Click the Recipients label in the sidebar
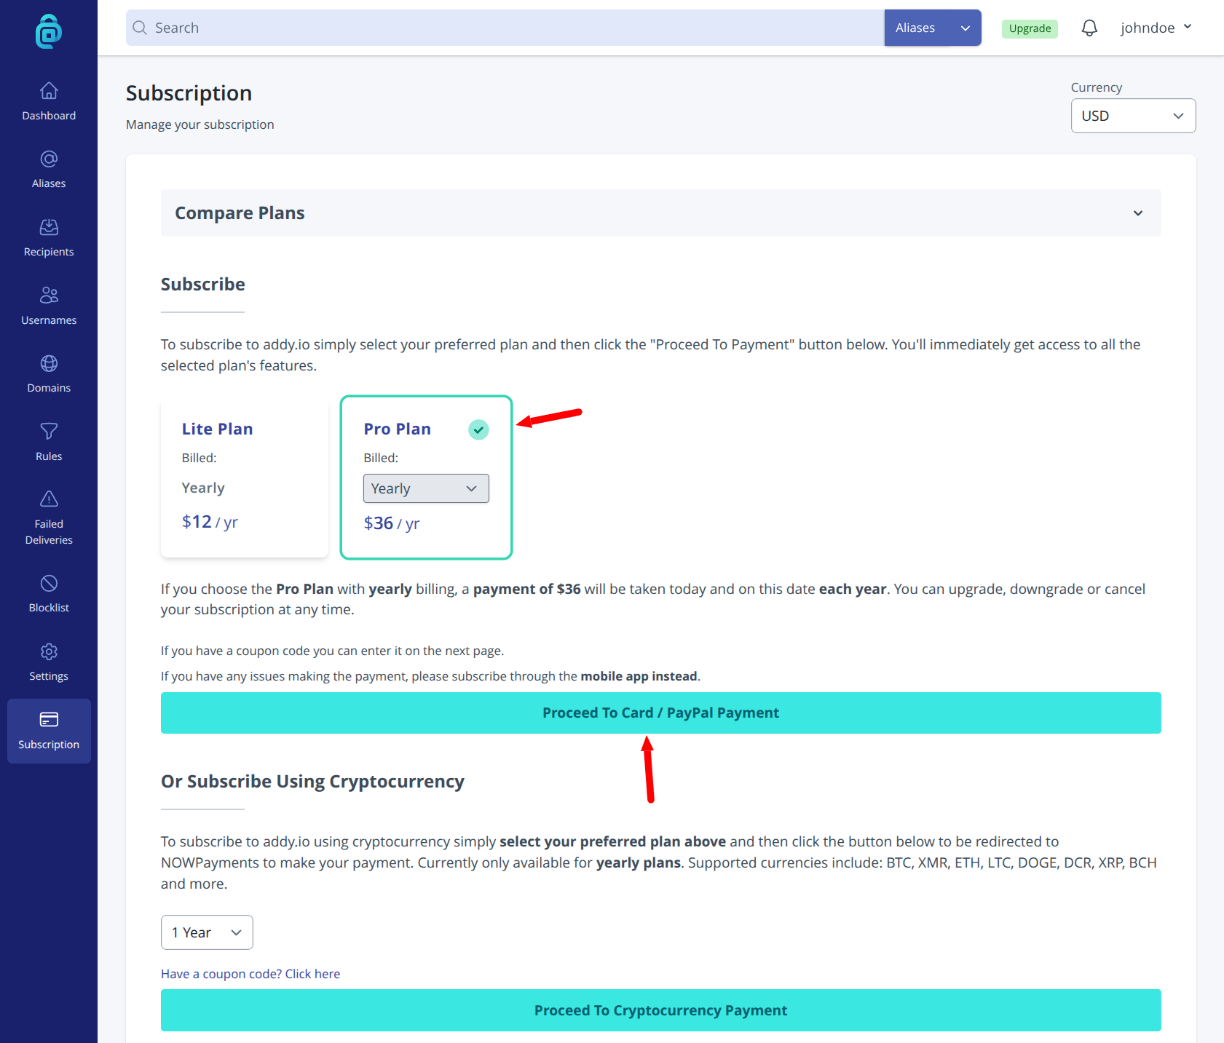The image size is (1224, 1043). (49, 252)
